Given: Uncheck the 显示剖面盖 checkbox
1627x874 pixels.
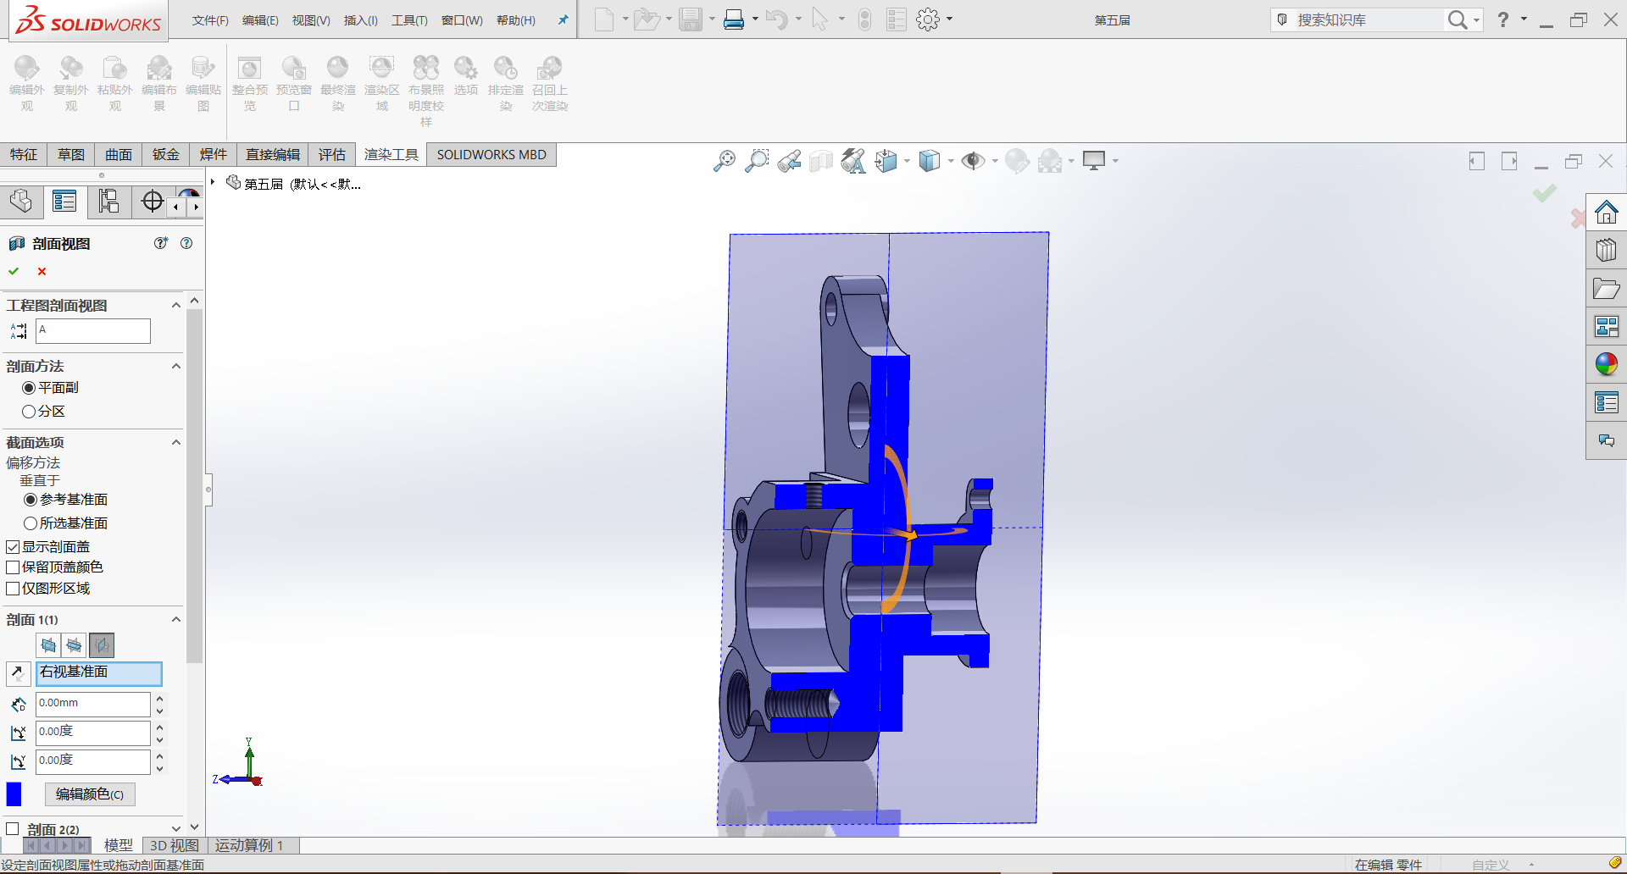Looking at the screenshot, I should [13, 547].
